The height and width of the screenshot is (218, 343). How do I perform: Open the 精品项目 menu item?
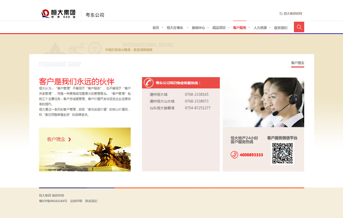(219, 28)
